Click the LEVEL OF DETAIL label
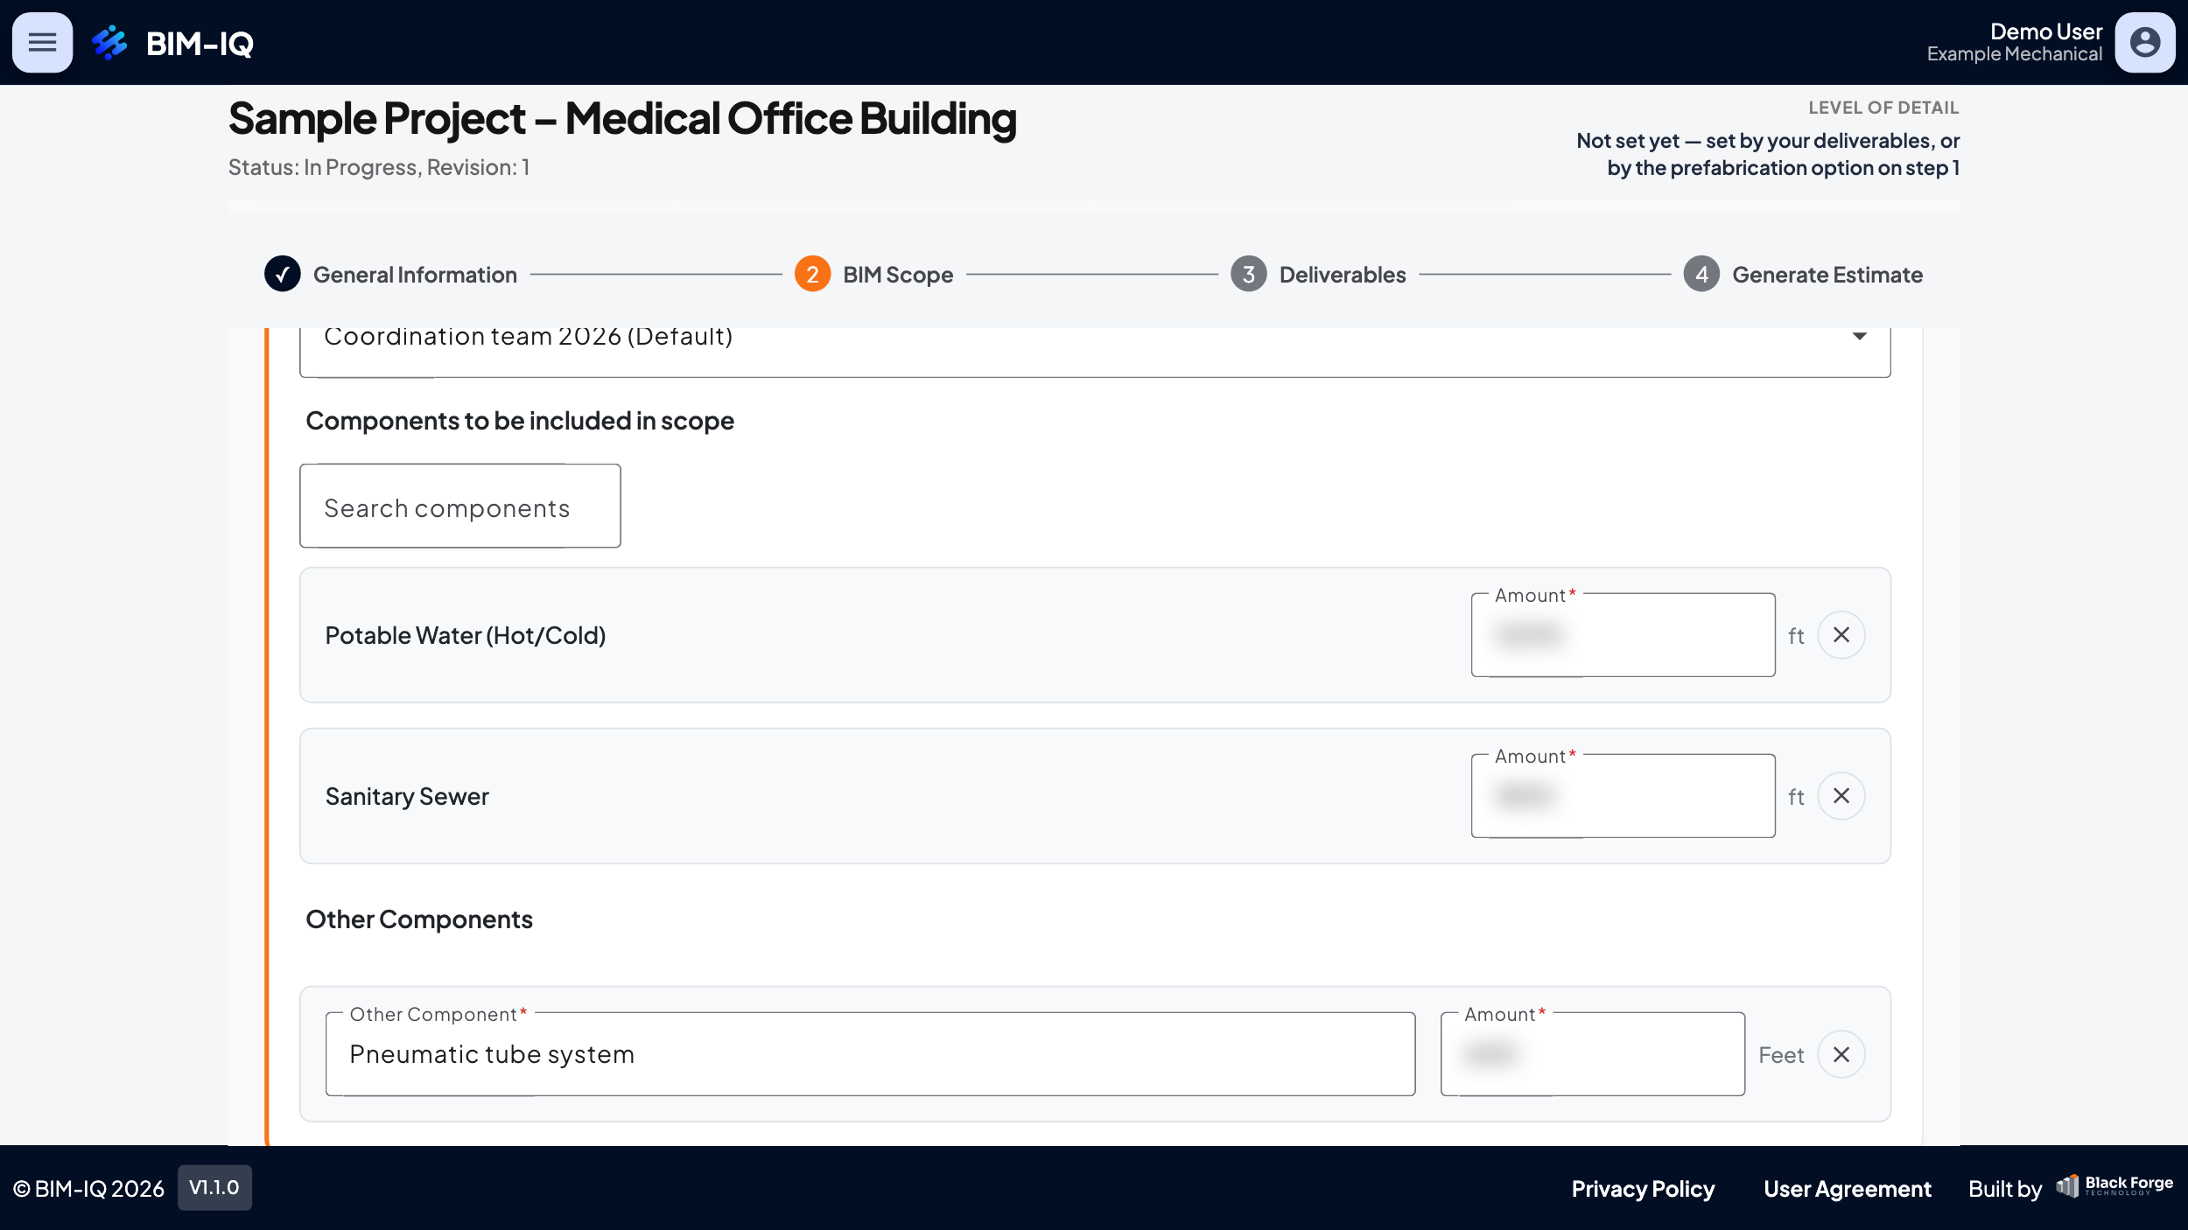The width and height of the screenshot is (2188, 1230). pyautogui.click(x=1883, y=108)
